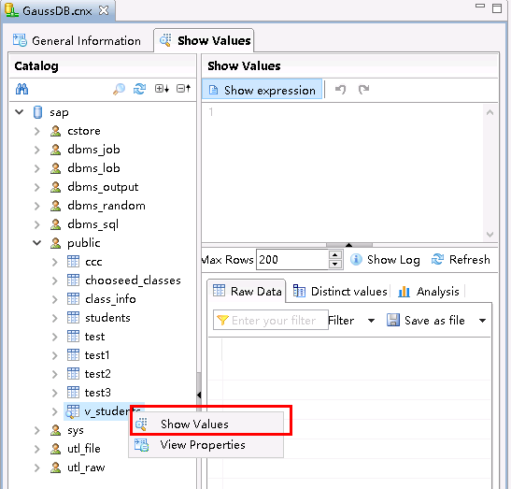The height and width of the screenshot is (489, 511).
Task: Increase Max Rows with the up stepper
Action: pyautogui.click(x=335, y=254)
